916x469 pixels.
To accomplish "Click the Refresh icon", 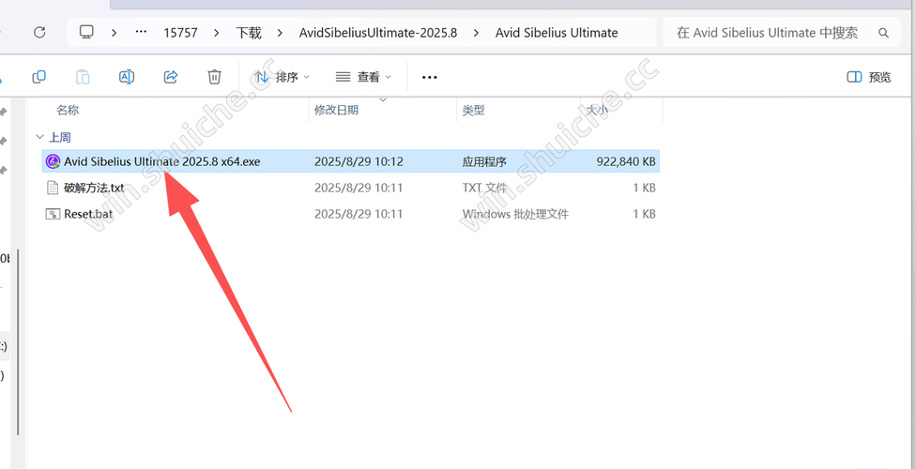I will tap(39, 32).
